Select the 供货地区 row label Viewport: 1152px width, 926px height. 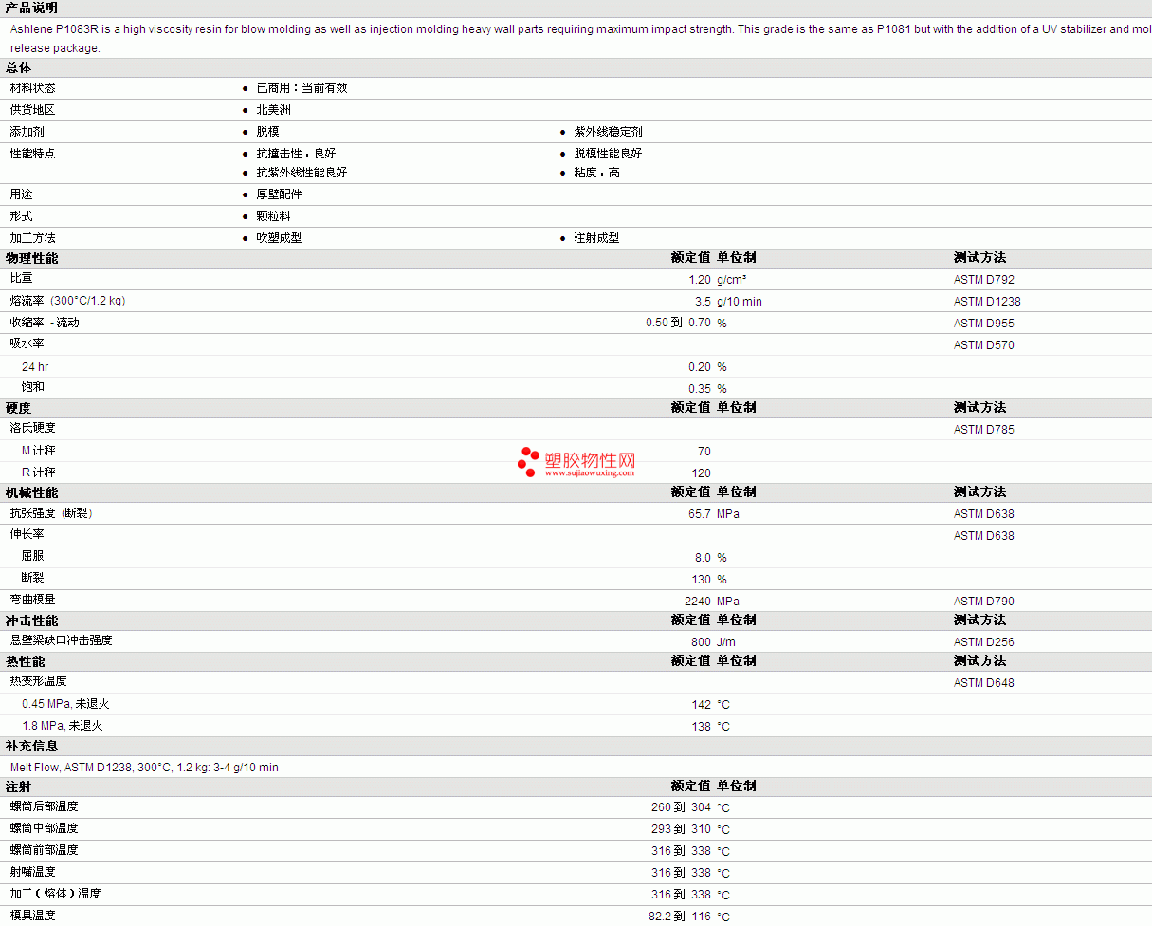[33, 110]
